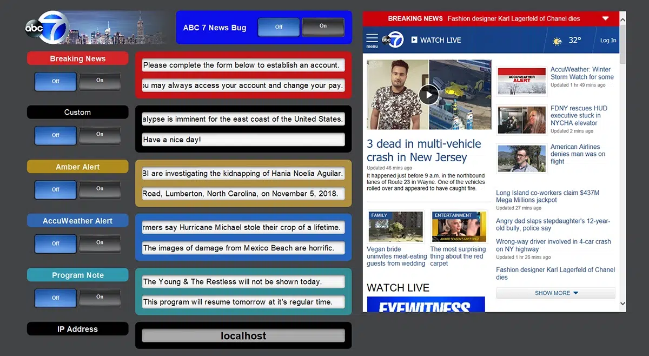Click the Amber Alert Lumberton address field

point(243,194)
